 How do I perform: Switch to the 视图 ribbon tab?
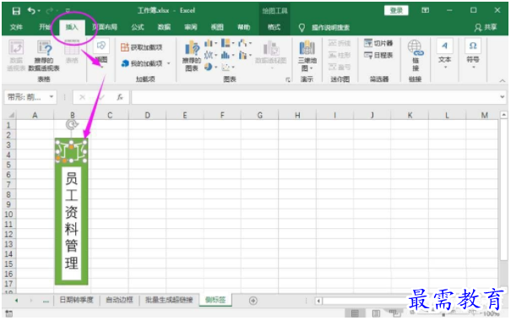click(217, 27)
